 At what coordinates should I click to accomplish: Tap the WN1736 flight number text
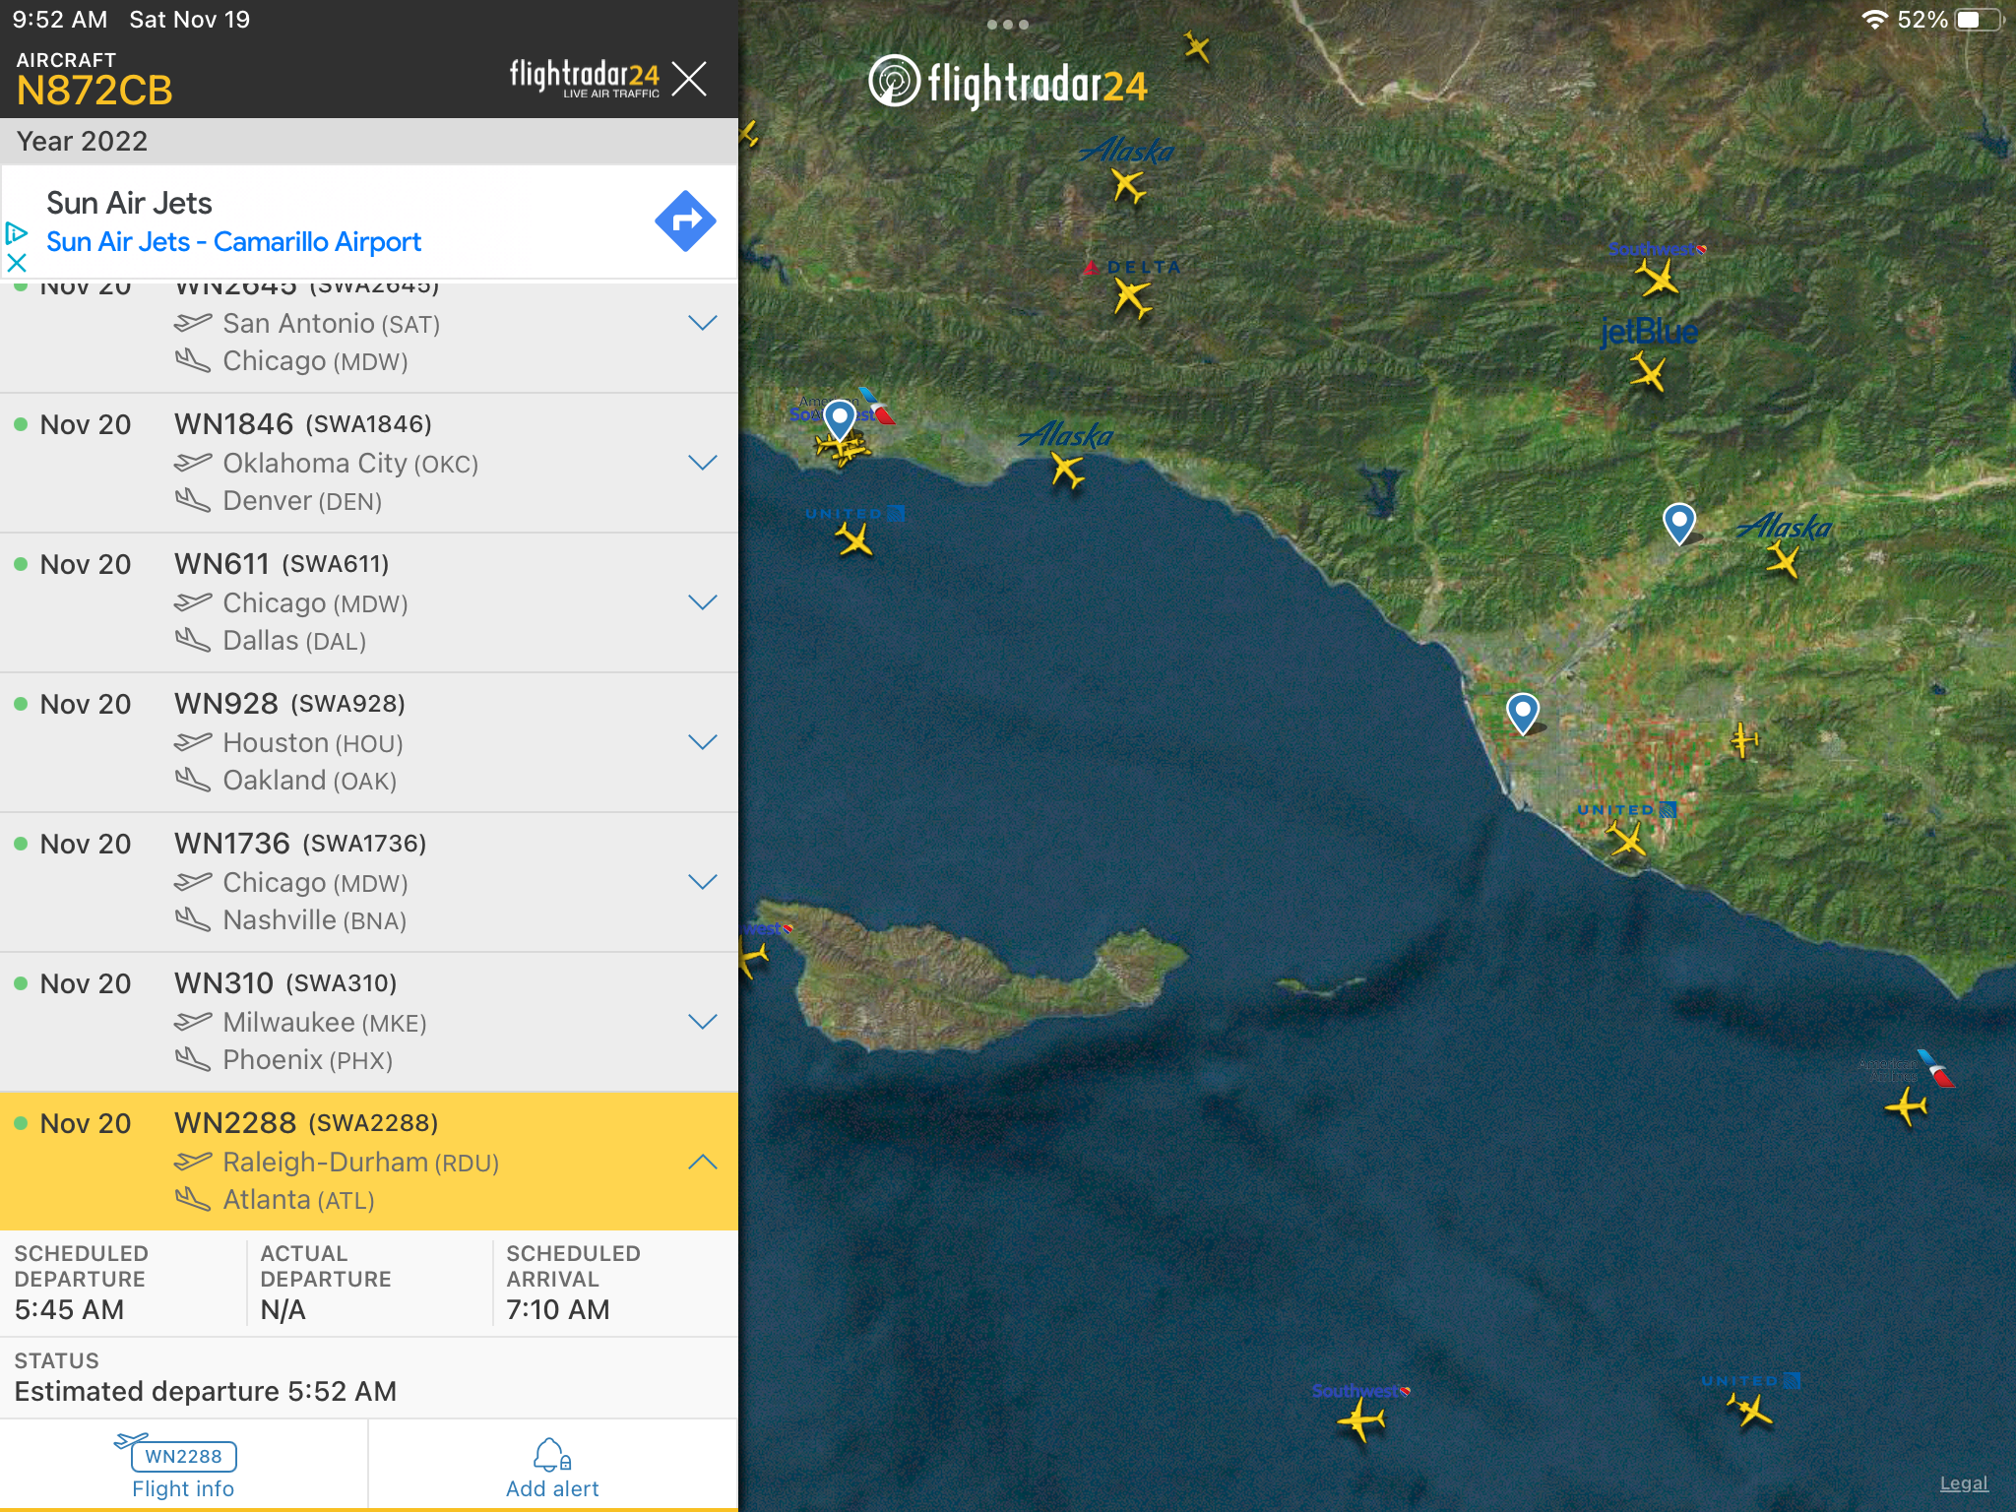coord(232,844)
